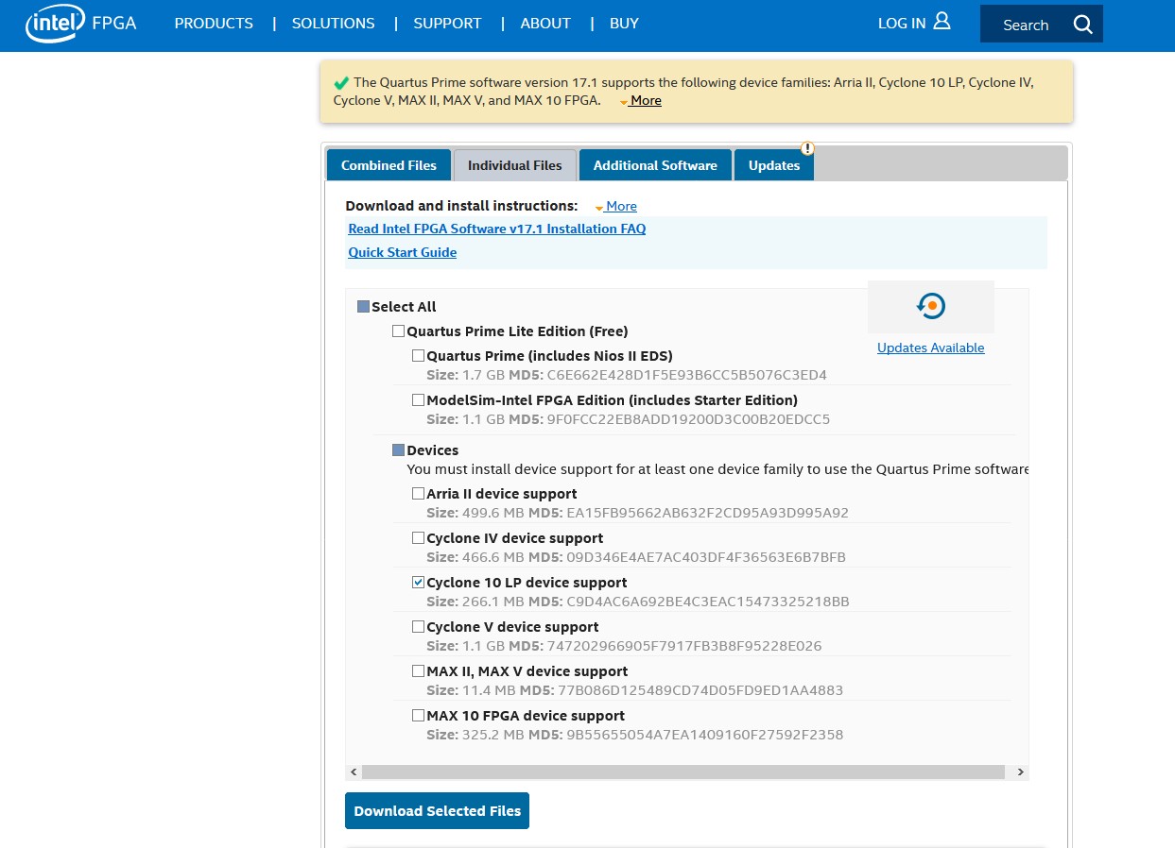Screen dimensions: 1175x848
Task: Check Quartus Prime (includes Nios II EDS)
Action: [418, 356]
